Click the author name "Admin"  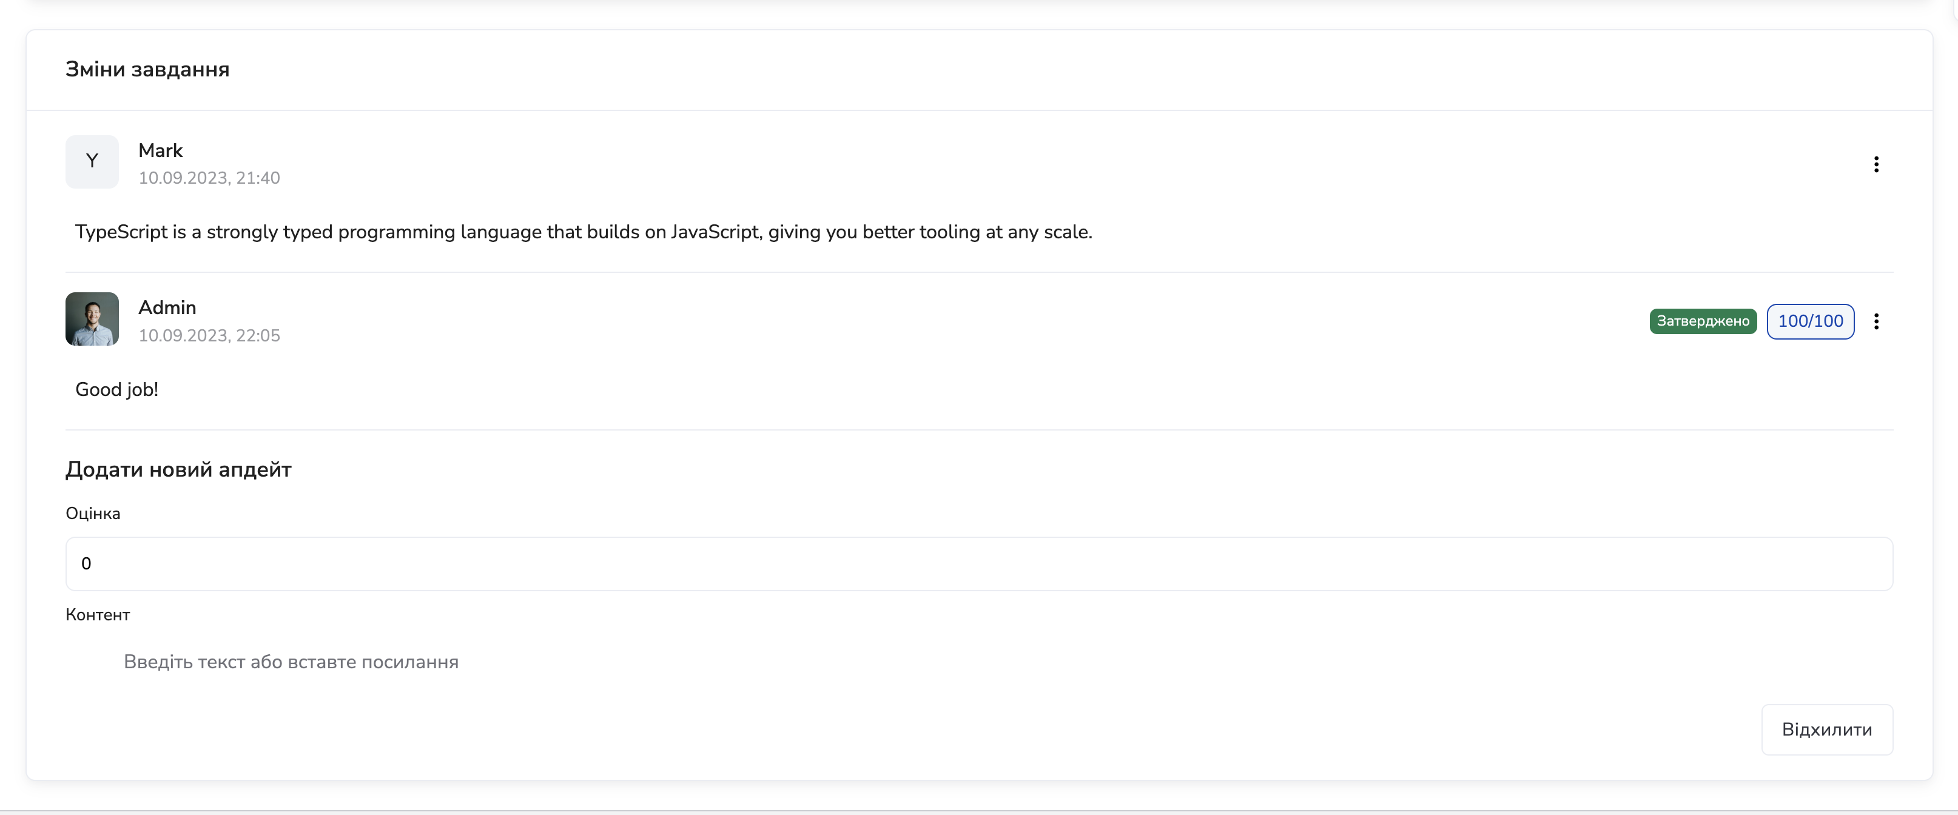coord(167,307)
